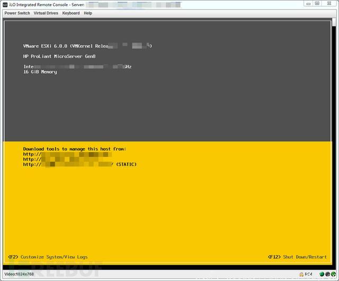This screenshot has height=281, width=339.
Task: Minimize the iLO Remote Console window
Action: [x=308, y=3]
